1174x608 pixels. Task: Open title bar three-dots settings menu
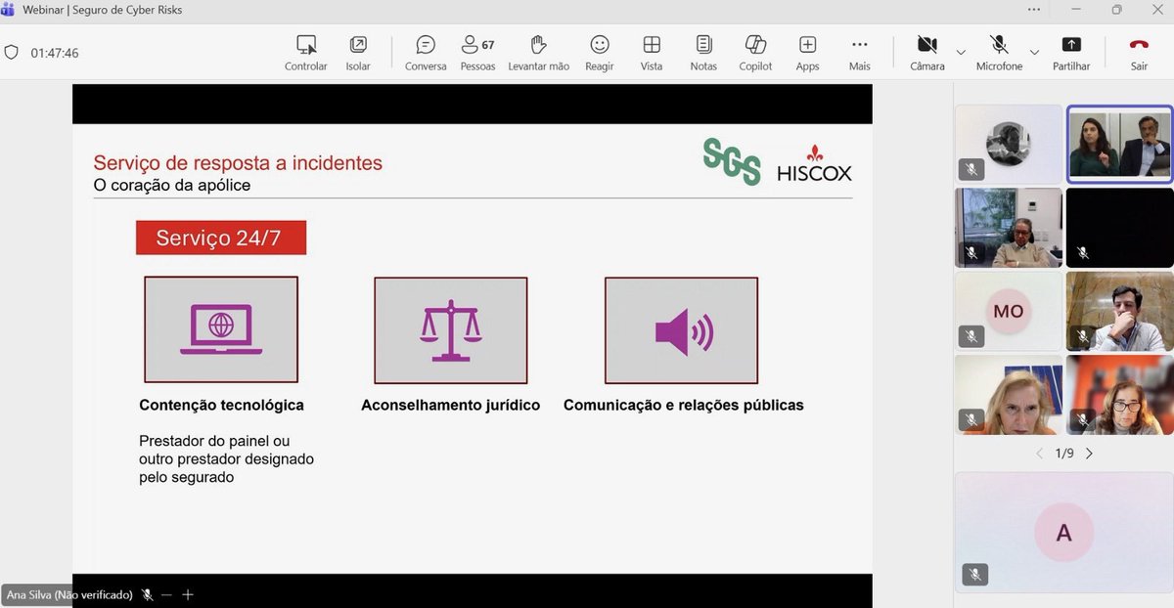click(1034, 9)
